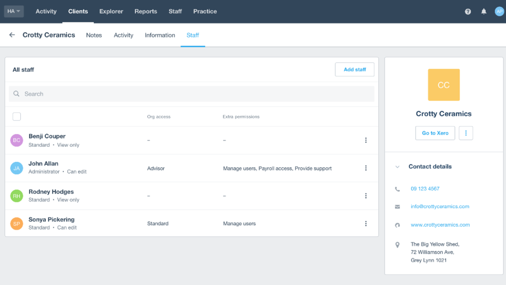Click the search magnifier icon

click(x=16, y=94)
